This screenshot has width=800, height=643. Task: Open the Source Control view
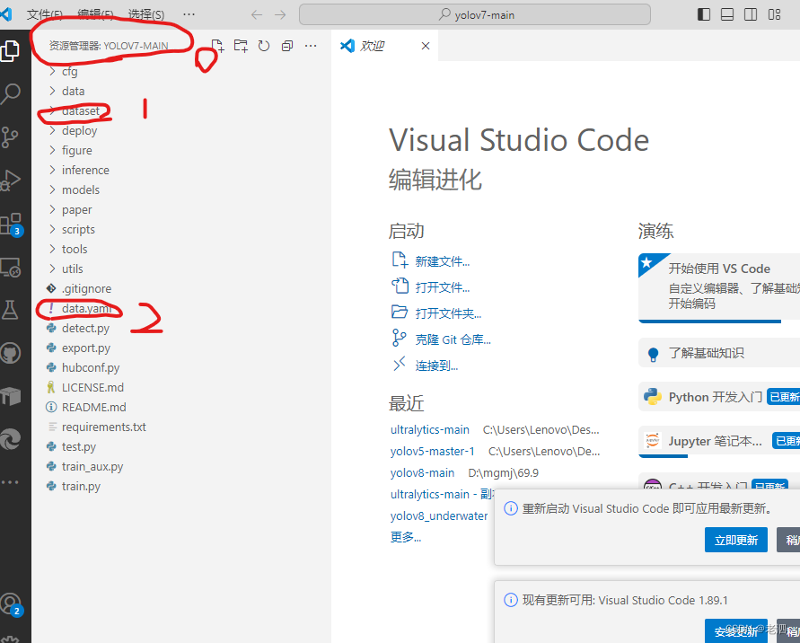[10, 137]
